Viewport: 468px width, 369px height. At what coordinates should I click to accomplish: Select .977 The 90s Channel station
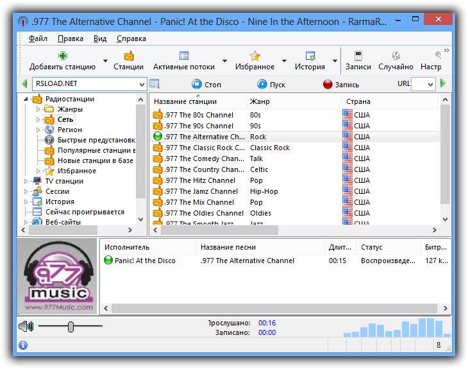tap(294, 126)
